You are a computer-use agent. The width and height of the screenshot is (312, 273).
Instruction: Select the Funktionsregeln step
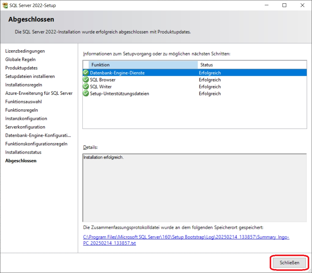tap(21, 110)
